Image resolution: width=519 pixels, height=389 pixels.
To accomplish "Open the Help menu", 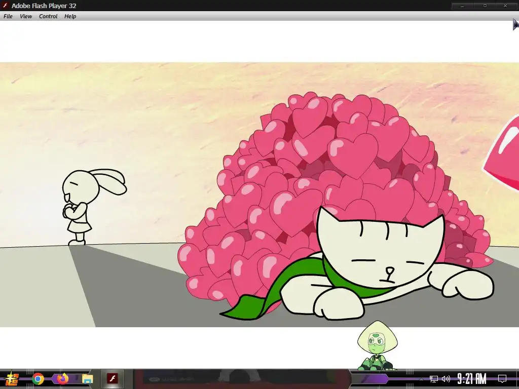I will point(70,16).
